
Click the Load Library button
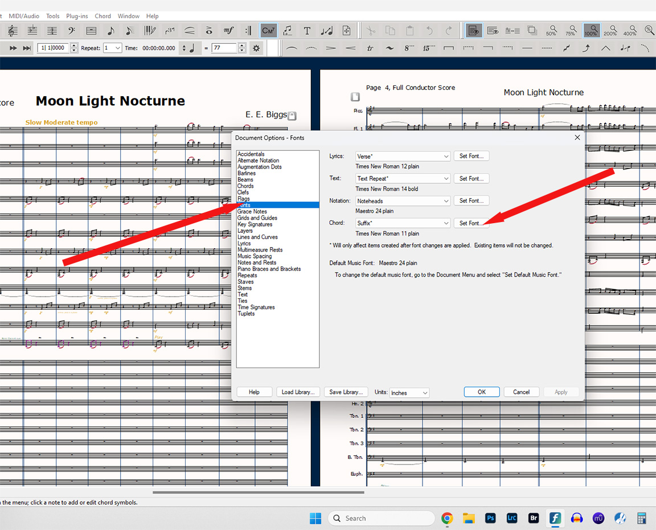click(x=298, y=392)
